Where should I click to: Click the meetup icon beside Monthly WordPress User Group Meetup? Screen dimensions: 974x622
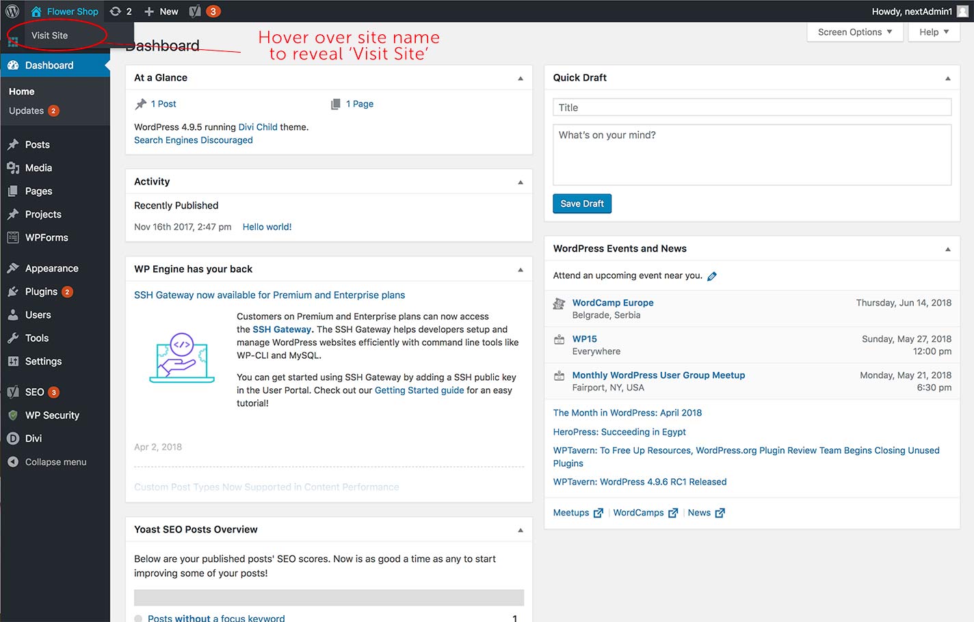tap(559, 375)
